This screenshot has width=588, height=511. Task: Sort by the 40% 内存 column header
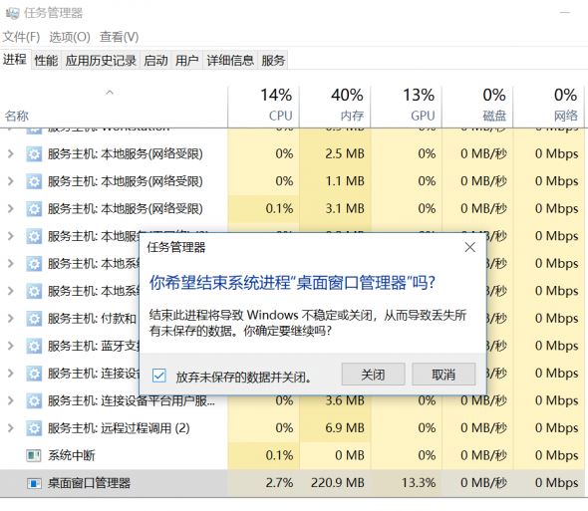tap(335, 108)
